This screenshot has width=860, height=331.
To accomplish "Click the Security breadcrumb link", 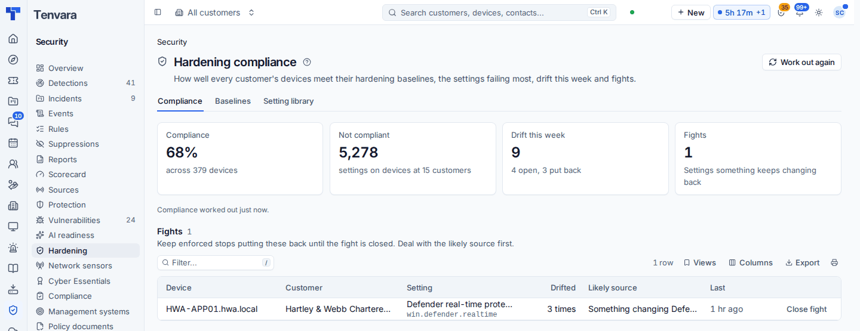I will point(172,42).
